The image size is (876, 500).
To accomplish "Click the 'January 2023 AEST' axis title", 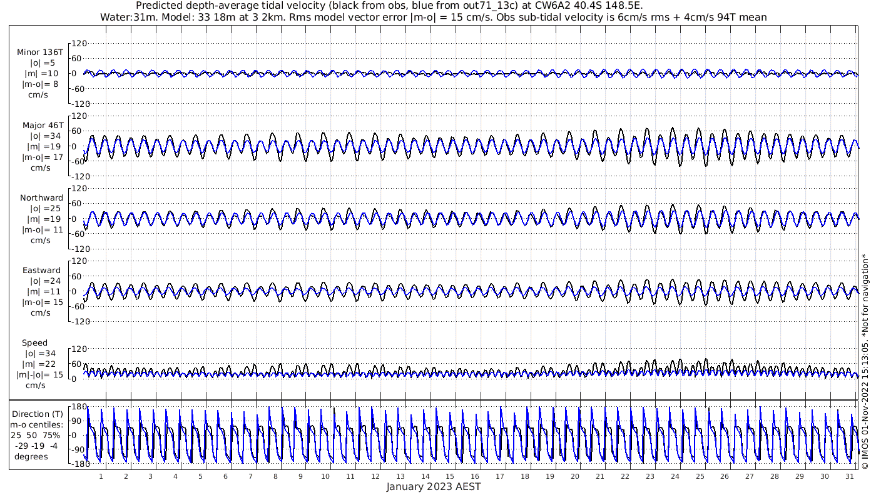I will 433,487.
